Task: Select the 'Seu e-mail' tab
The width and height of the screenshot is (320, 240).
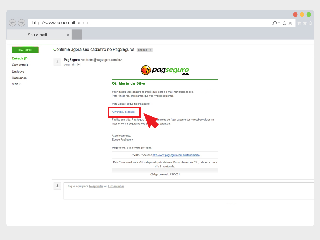Action: (37, 35)
